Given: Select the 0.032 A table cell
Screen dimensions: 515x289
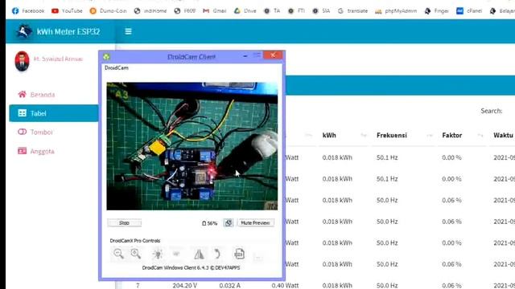Looking at the screenshot, I should click(x=229, y=286).
